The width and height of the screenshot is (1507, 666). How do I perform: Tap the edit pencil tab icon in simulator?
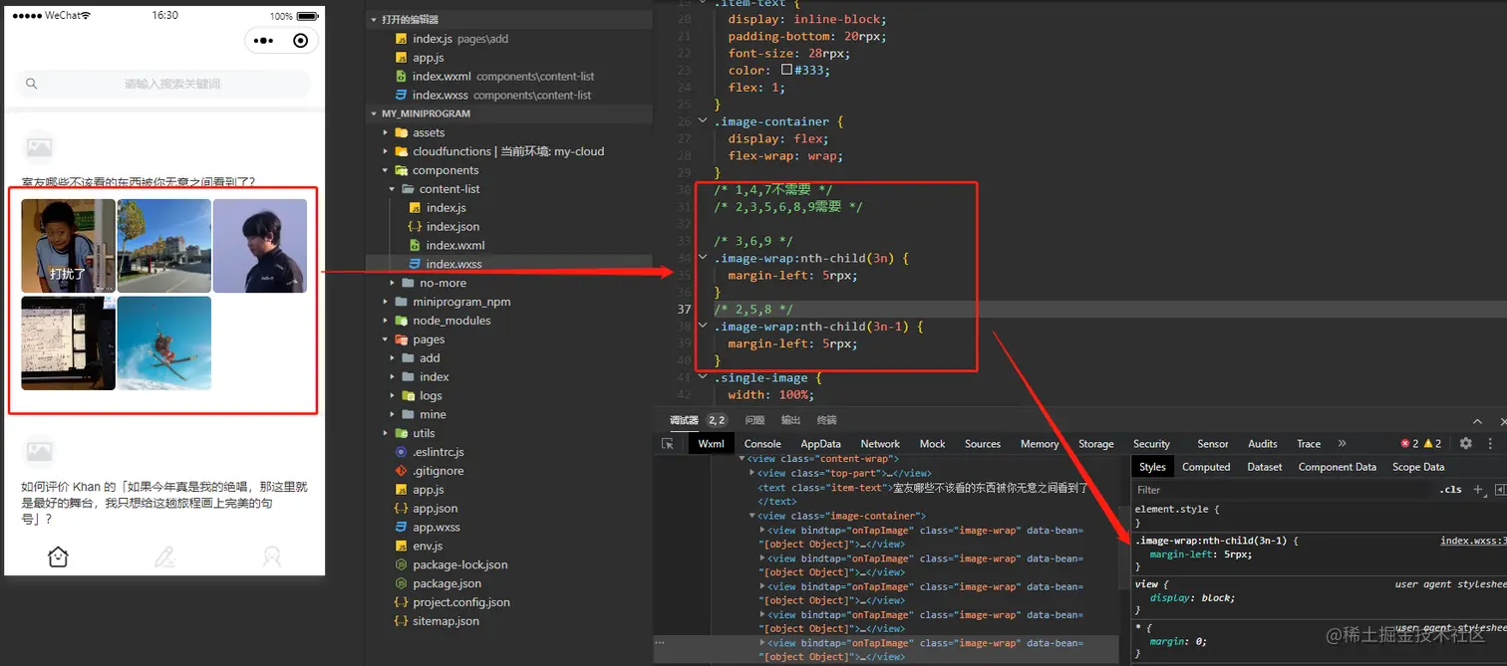click(165, 556)
